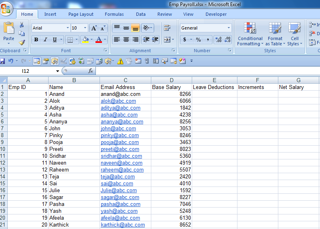
Task: Expand the font size dropdown
Action: (85, 28)
